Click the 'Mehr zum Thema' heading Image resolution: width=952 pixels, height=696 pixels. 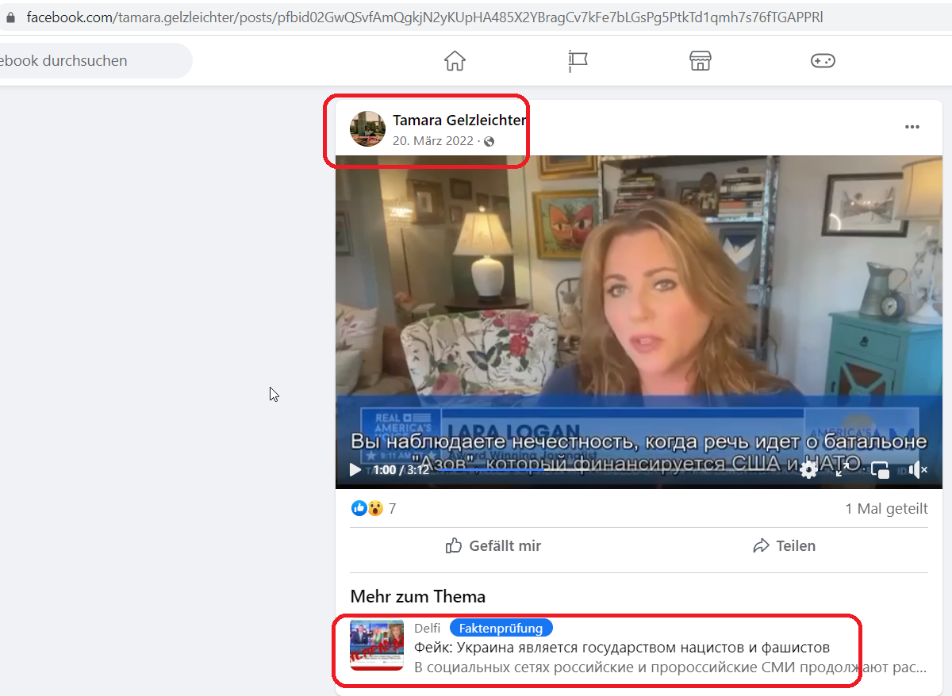[x=418, y=596]
